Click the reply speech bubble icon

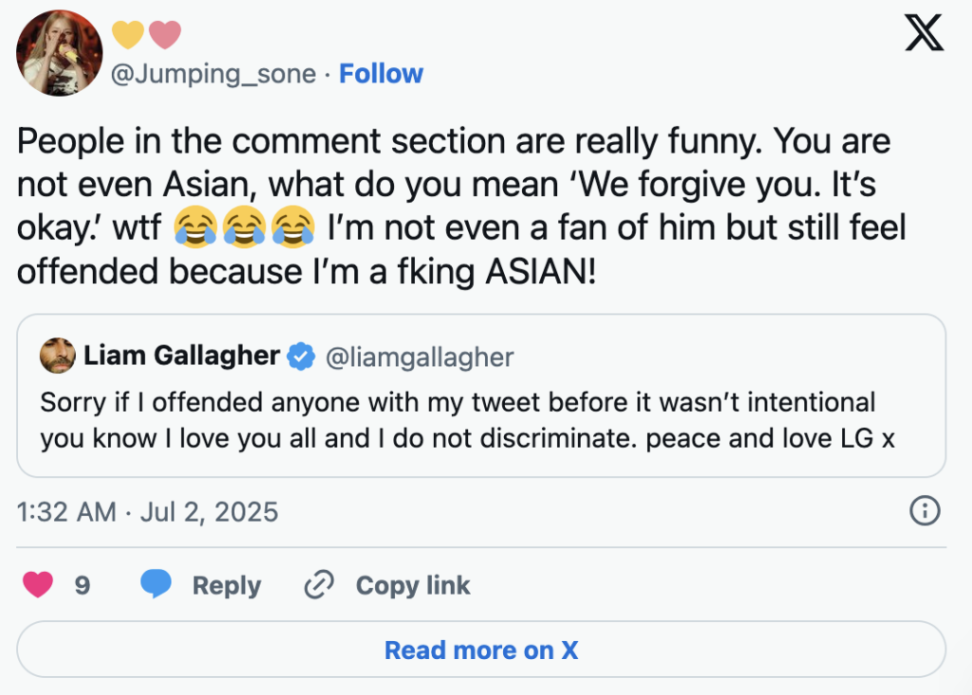(x=156, y=585)
